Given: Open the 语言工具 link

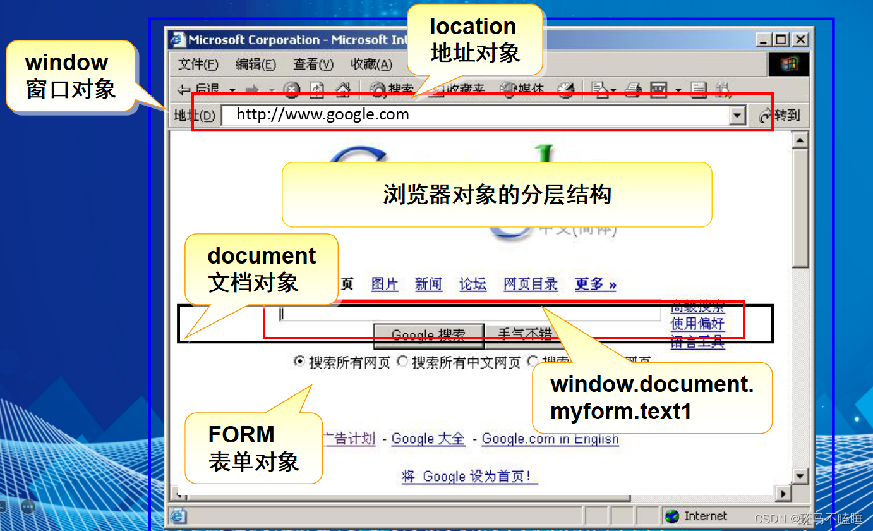Looking at the screenshot, I should (x=697, y=343).
